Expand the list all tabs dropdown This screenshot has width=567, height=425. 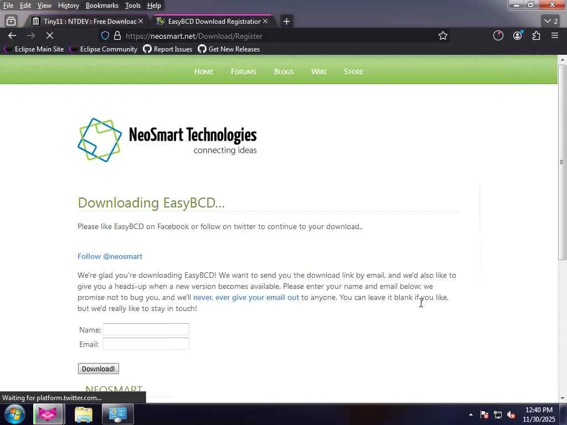(551, 22)
